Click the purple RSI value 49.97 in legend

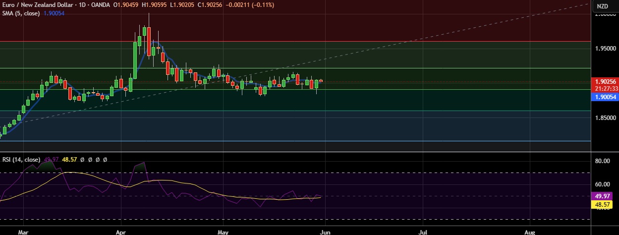tap(52, 160)
